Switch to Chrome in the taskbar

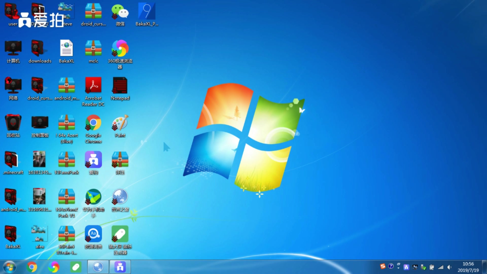click(32, 267)
